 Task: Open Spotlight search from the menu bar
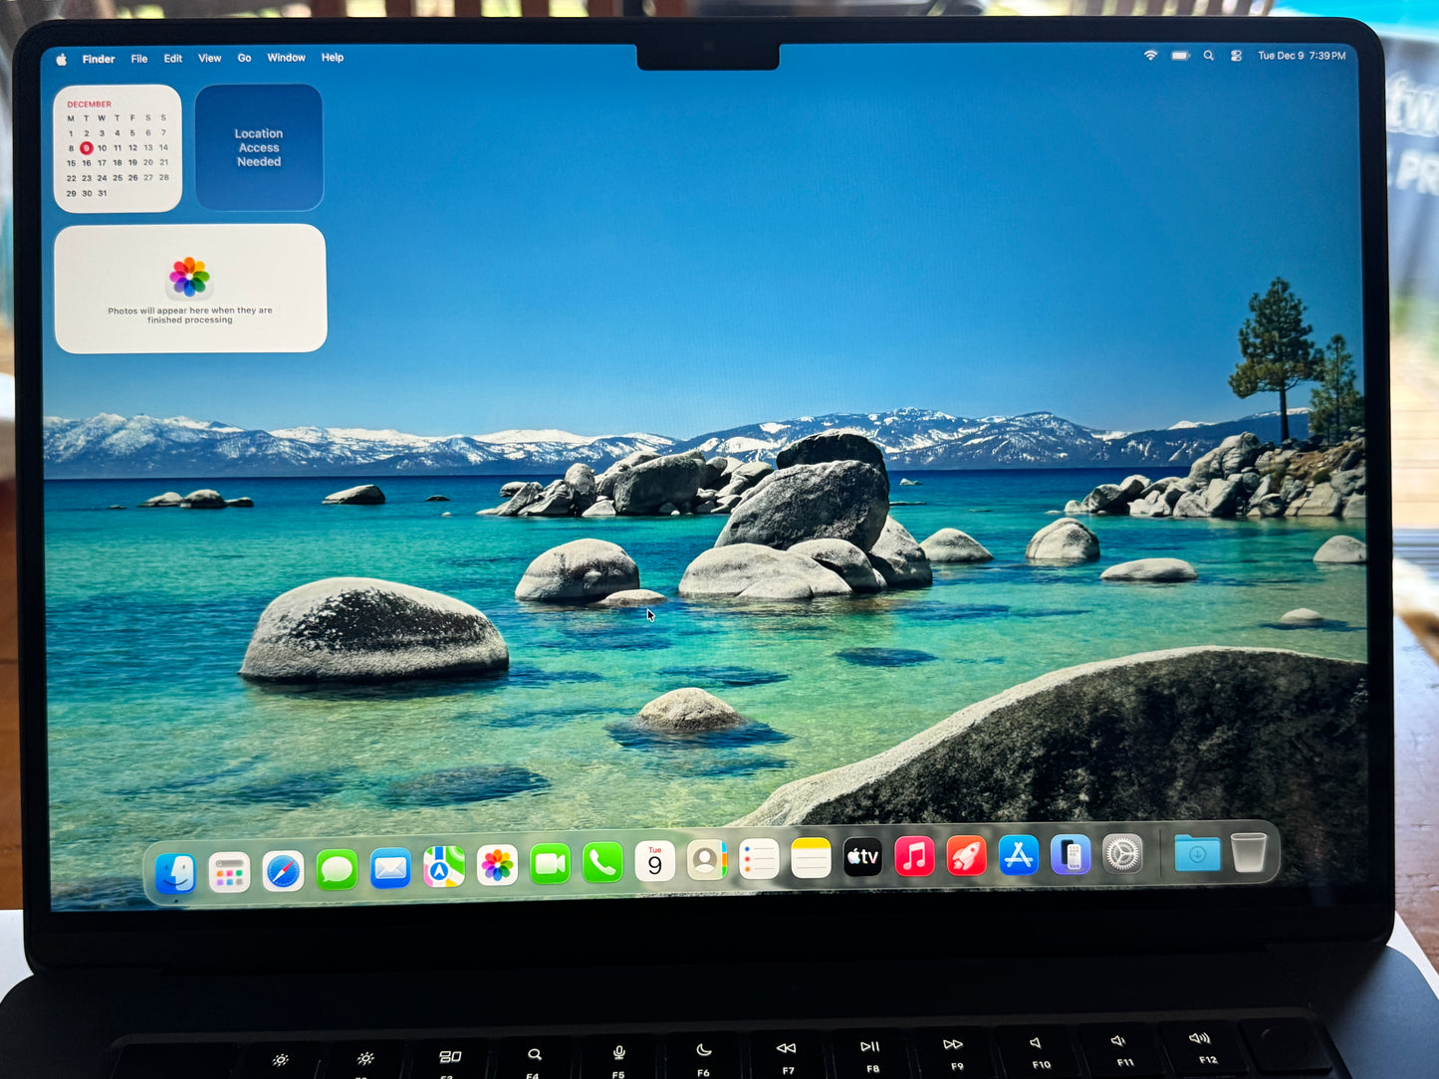(1208, 57)
